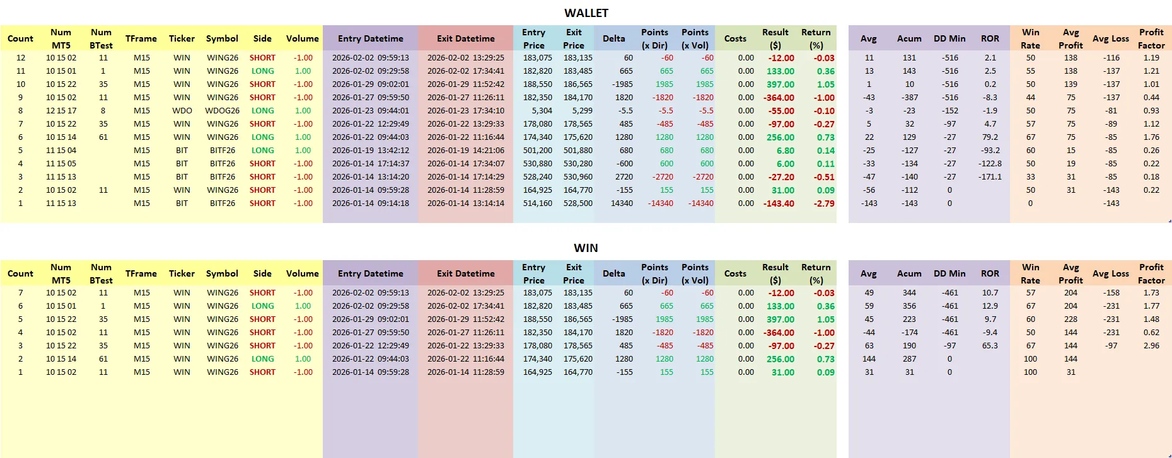This screenshot has width=1172, height=458.
Task: Click the -143.40 result cell
Action: 779,203
